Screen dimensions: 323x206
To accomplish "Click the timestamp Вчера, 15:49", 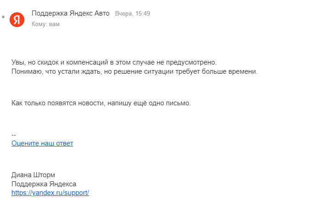I will pyautogui.click(x=133, y=14).
